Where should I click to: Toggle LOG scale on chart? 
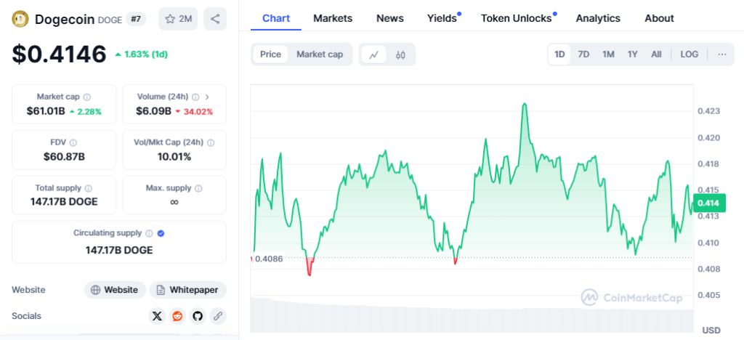click(x=690, y=54)
